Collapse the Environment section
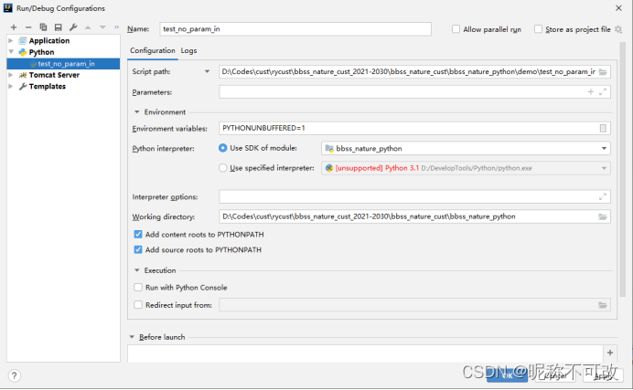Viewport: 633px width, 390px height. click(136, 112)
